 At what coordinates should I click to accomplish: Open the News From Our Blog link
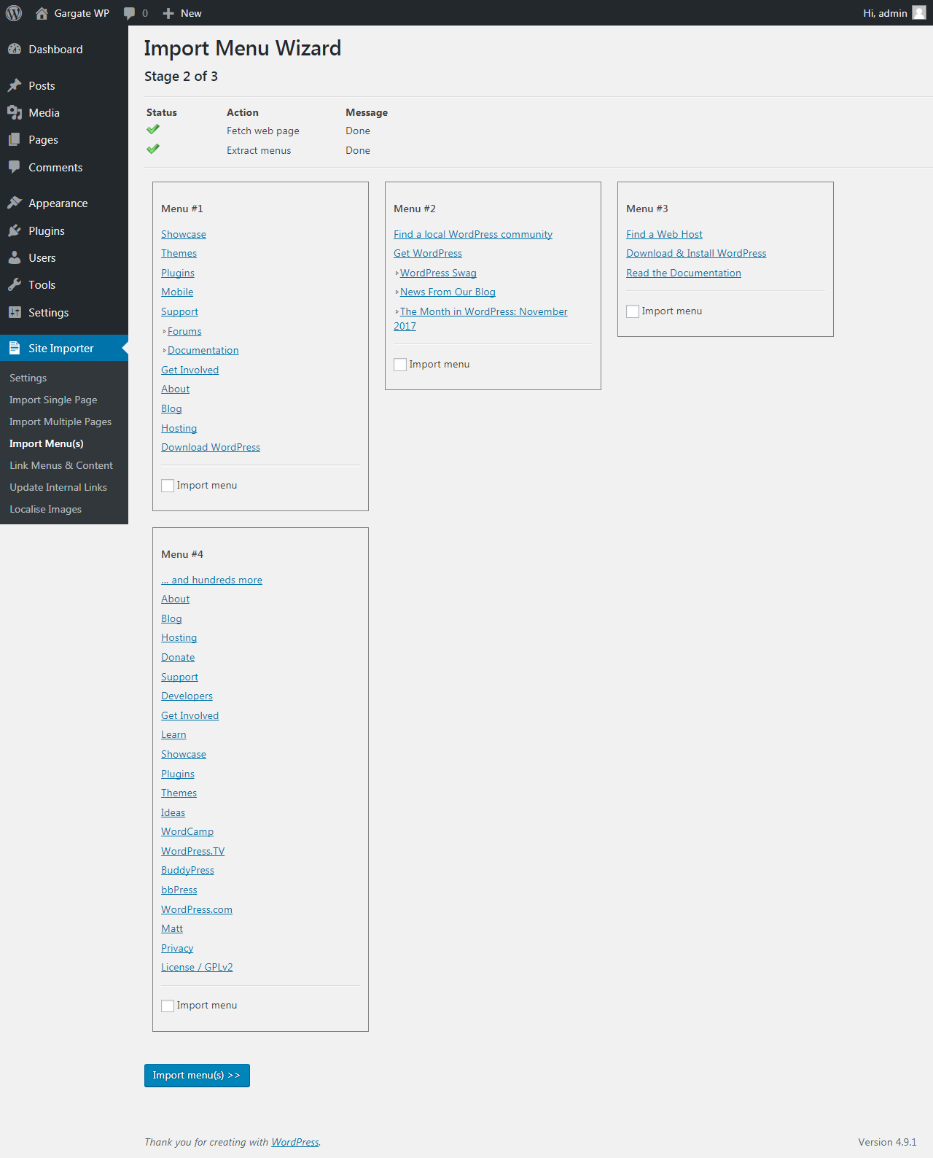point(448,292)
